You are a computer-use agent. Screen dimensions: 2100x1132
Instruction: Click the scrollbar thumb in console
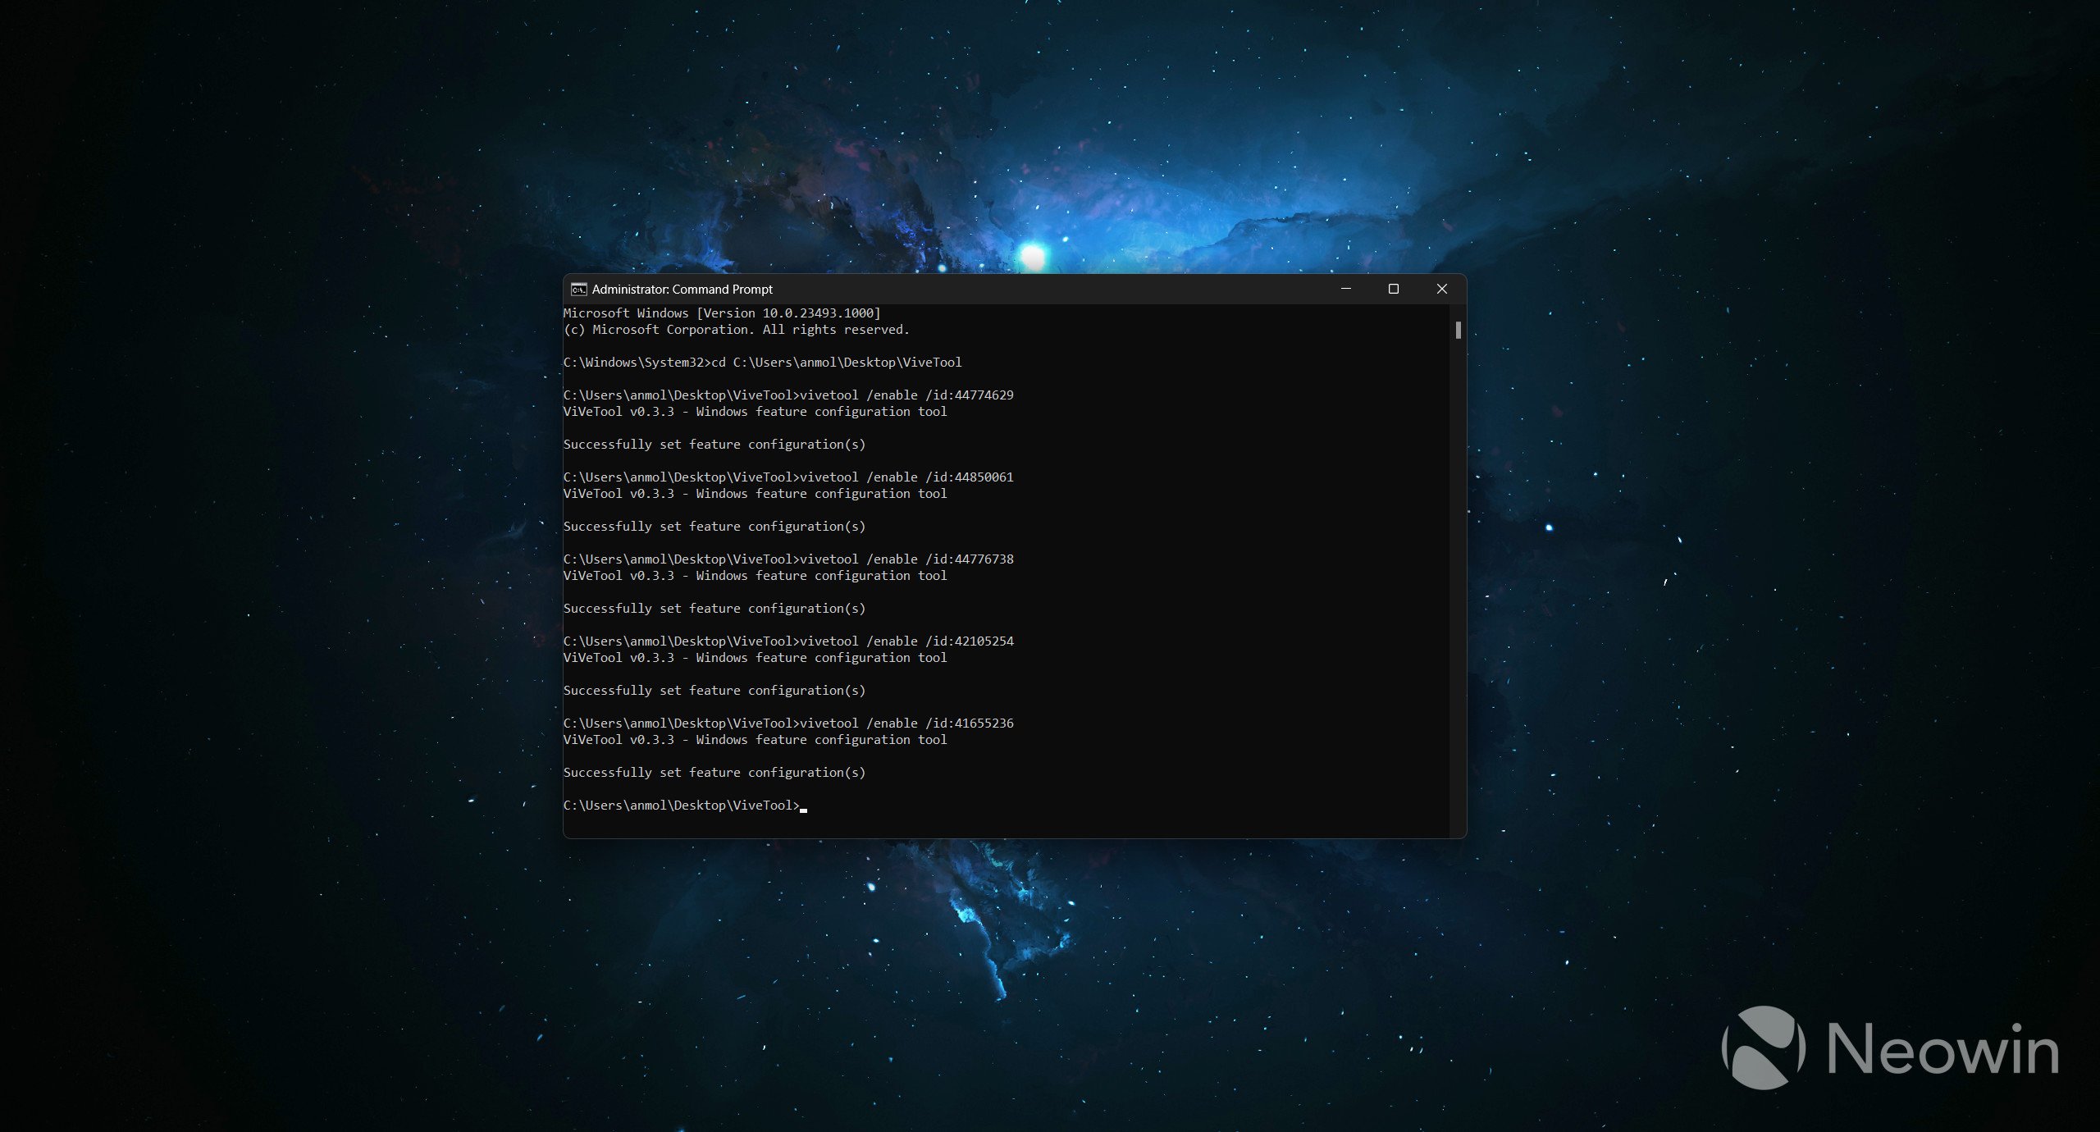(x=1458, y=330)
